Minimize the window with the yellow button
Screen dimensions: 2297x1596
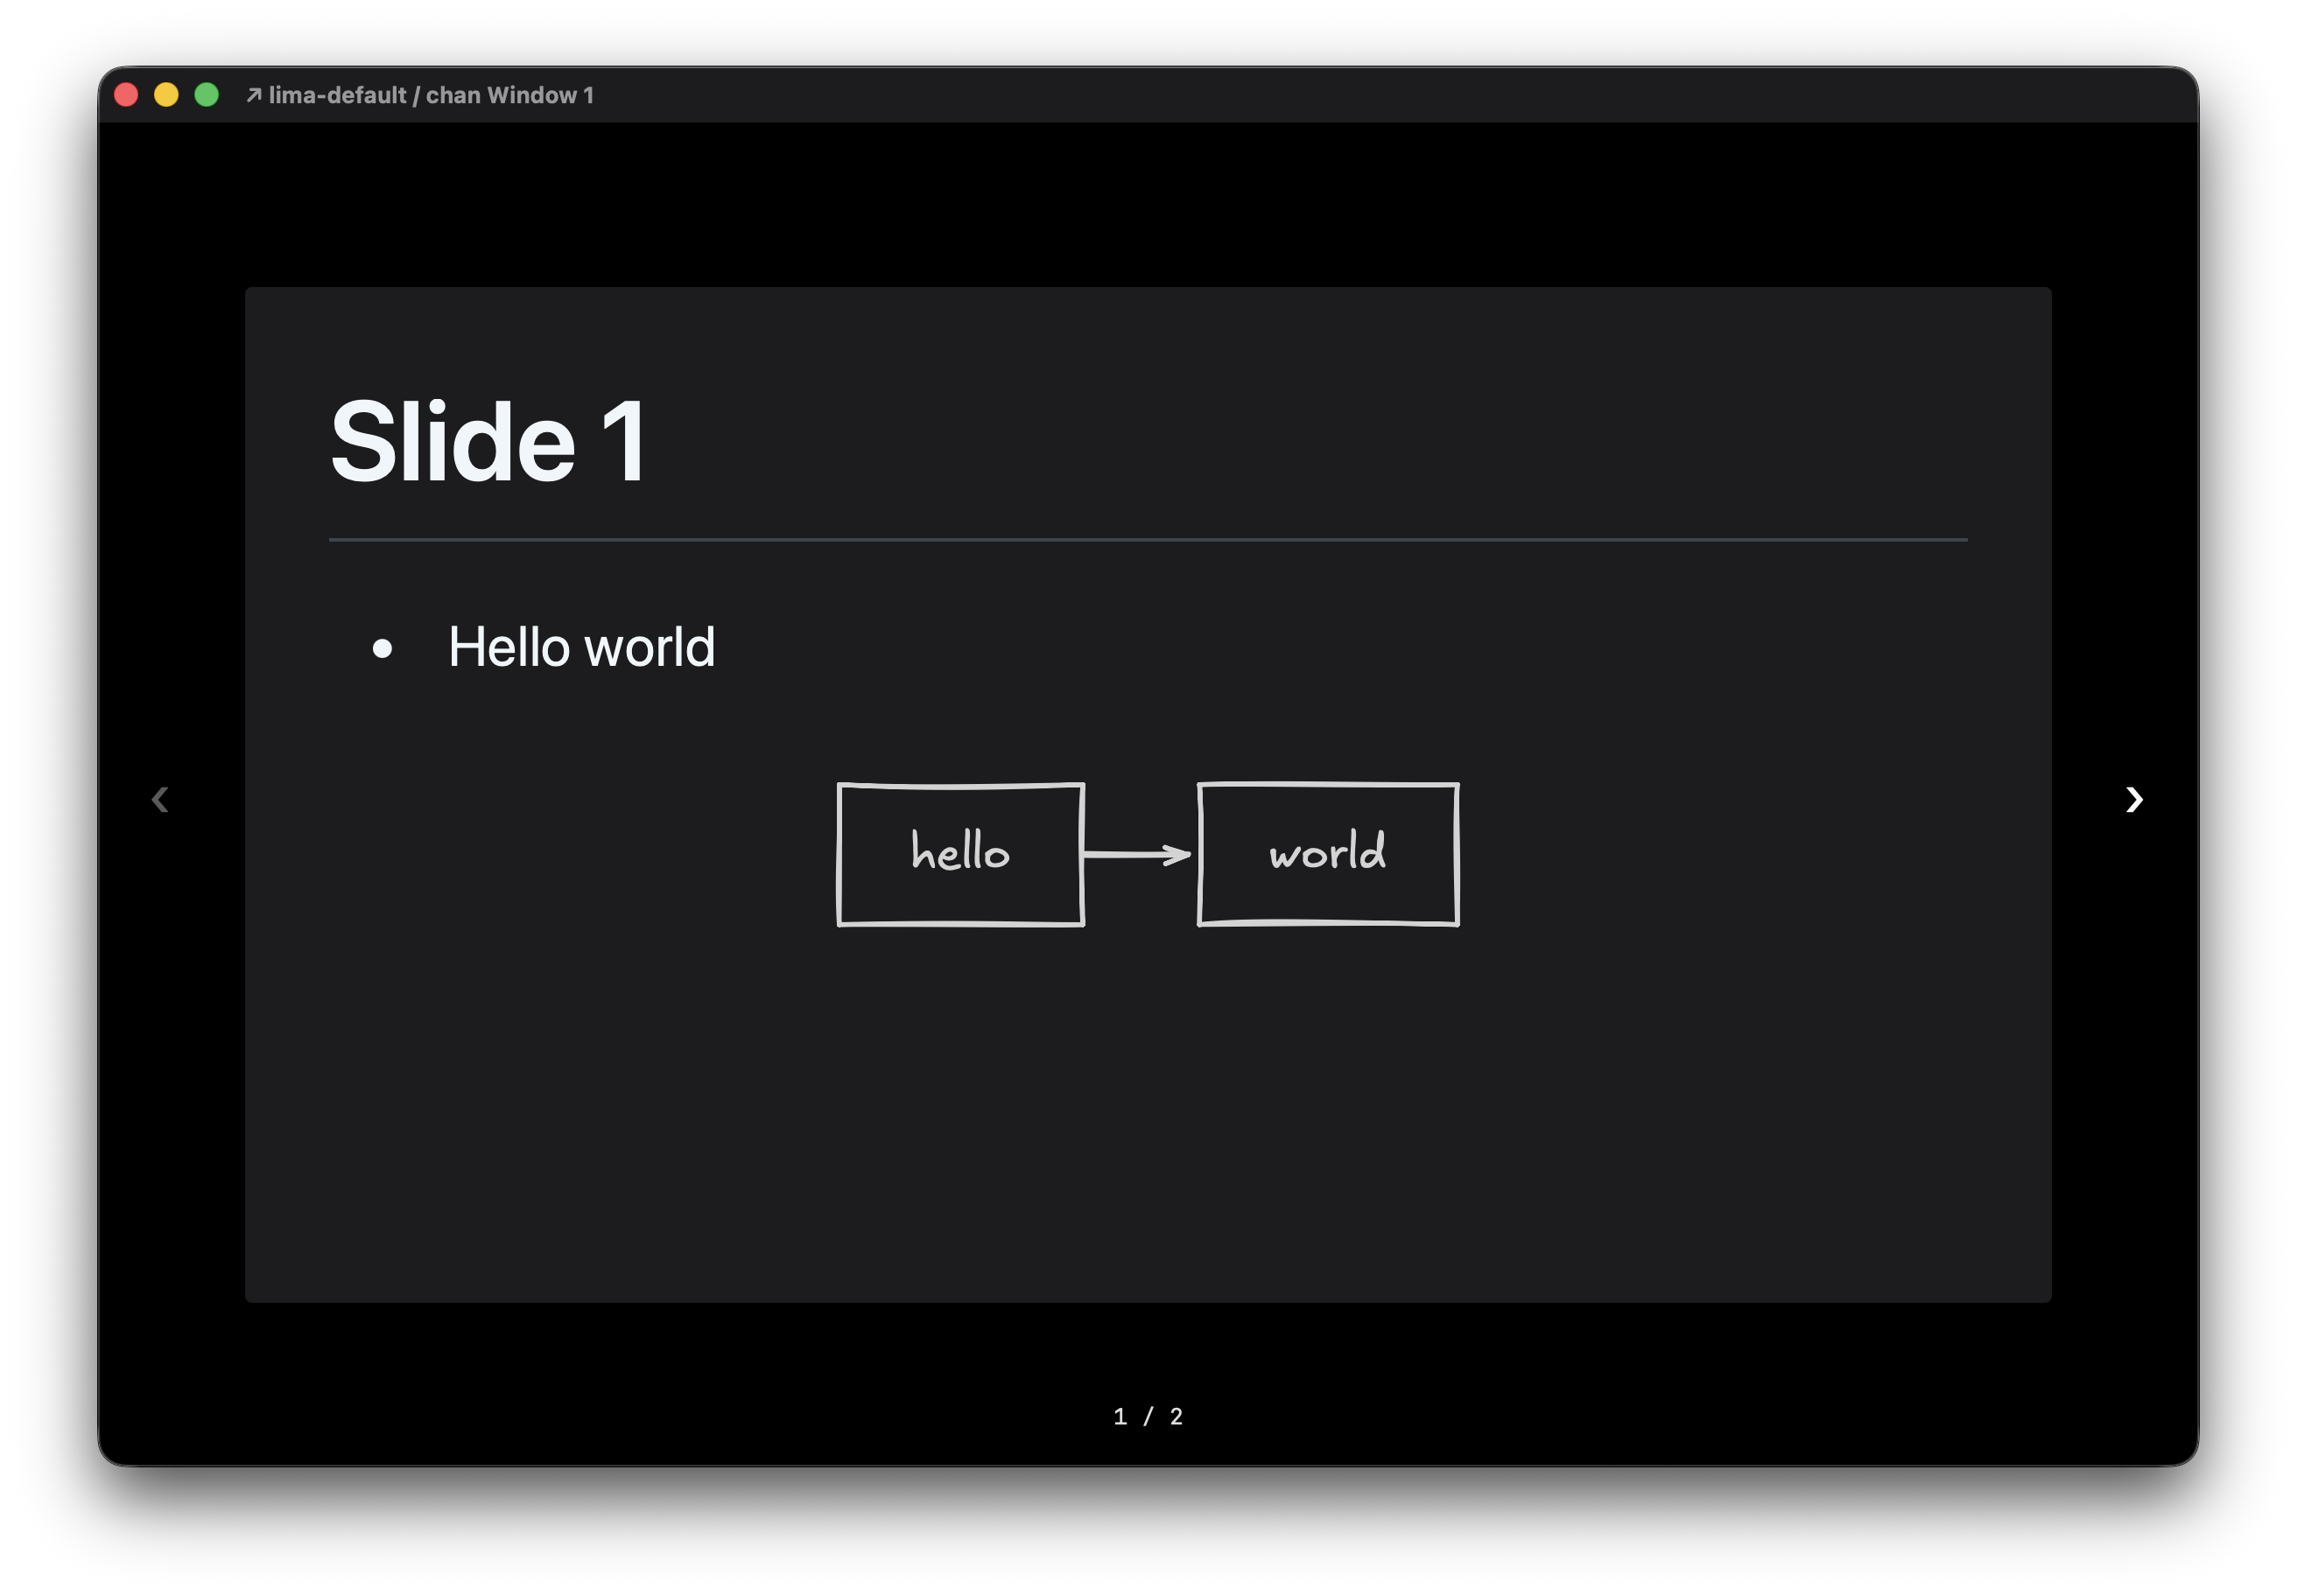(167, 95)
